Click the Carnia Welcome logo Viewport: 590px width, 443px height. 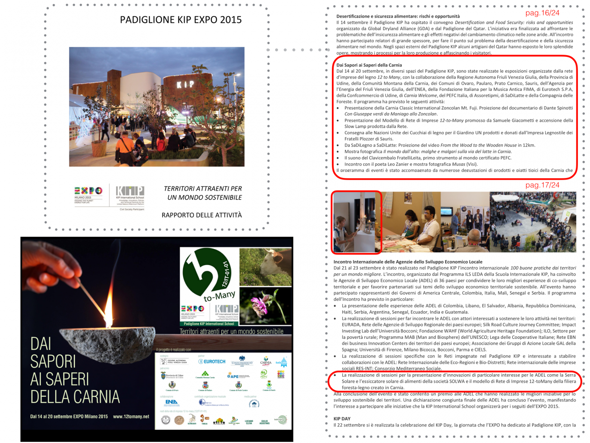266,361
